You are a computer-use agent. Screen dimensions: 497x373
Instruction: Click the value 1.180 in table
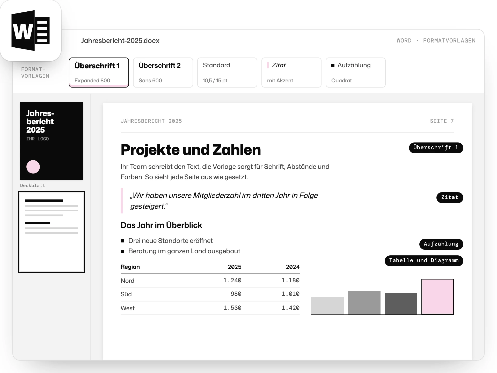(x=290, y=281)
